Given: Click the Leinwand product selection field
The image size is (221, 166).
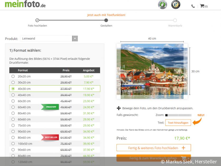Looking at the screenshot, I should [x=46, y=39].
